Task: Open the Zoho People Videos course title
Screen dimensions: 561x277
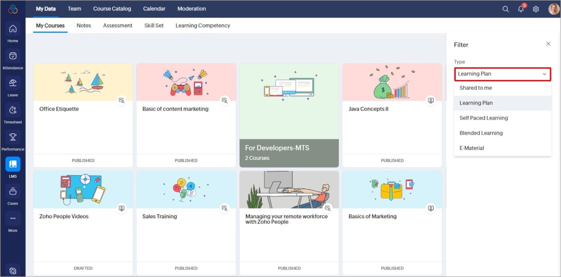Action: (x=64, y=217)
